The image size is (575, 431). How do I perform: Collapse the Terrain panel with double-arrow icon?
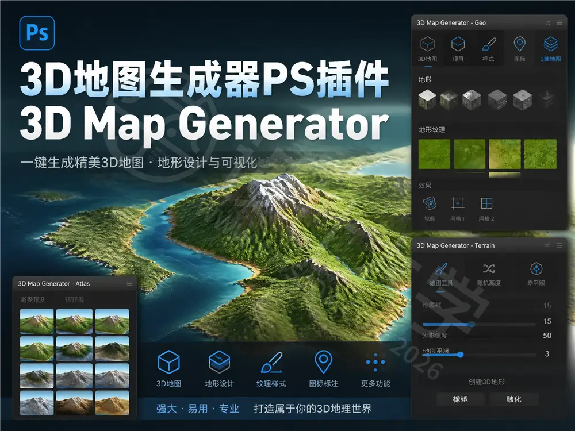click(x=547, y=245)
